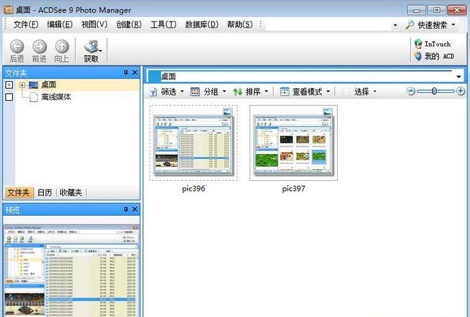Viewport: 470px width, 317px height.
Task: Open the 编辑(E) menu
Action: point(60,25)
